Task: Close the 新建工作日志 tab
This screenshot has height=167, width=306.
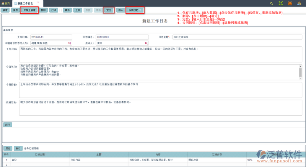Action: [38, 2]
